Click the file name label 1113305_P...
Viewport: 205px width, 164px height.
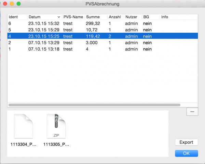tap(56, 144)
